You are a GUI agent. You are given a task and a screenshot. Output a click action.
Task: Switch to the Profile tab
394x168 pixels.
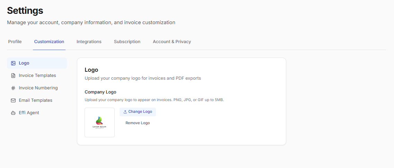tap(15, 42)
